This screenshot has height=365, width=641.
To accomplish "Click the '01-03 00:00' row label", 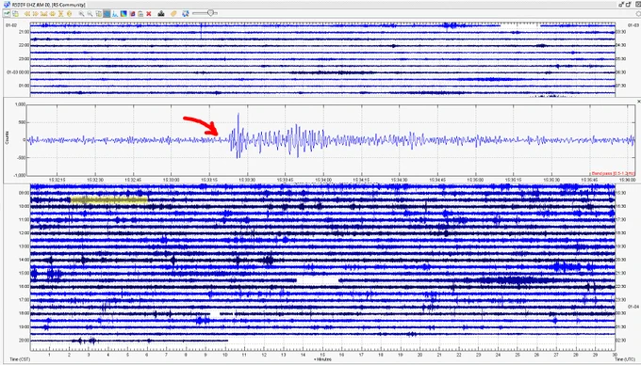I will pos(18,72).
